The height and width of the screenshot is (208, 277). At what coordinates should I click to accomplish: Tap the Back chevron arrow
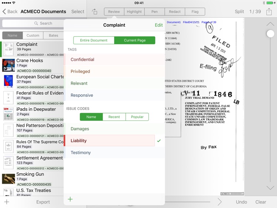click(x=4, y=11)
